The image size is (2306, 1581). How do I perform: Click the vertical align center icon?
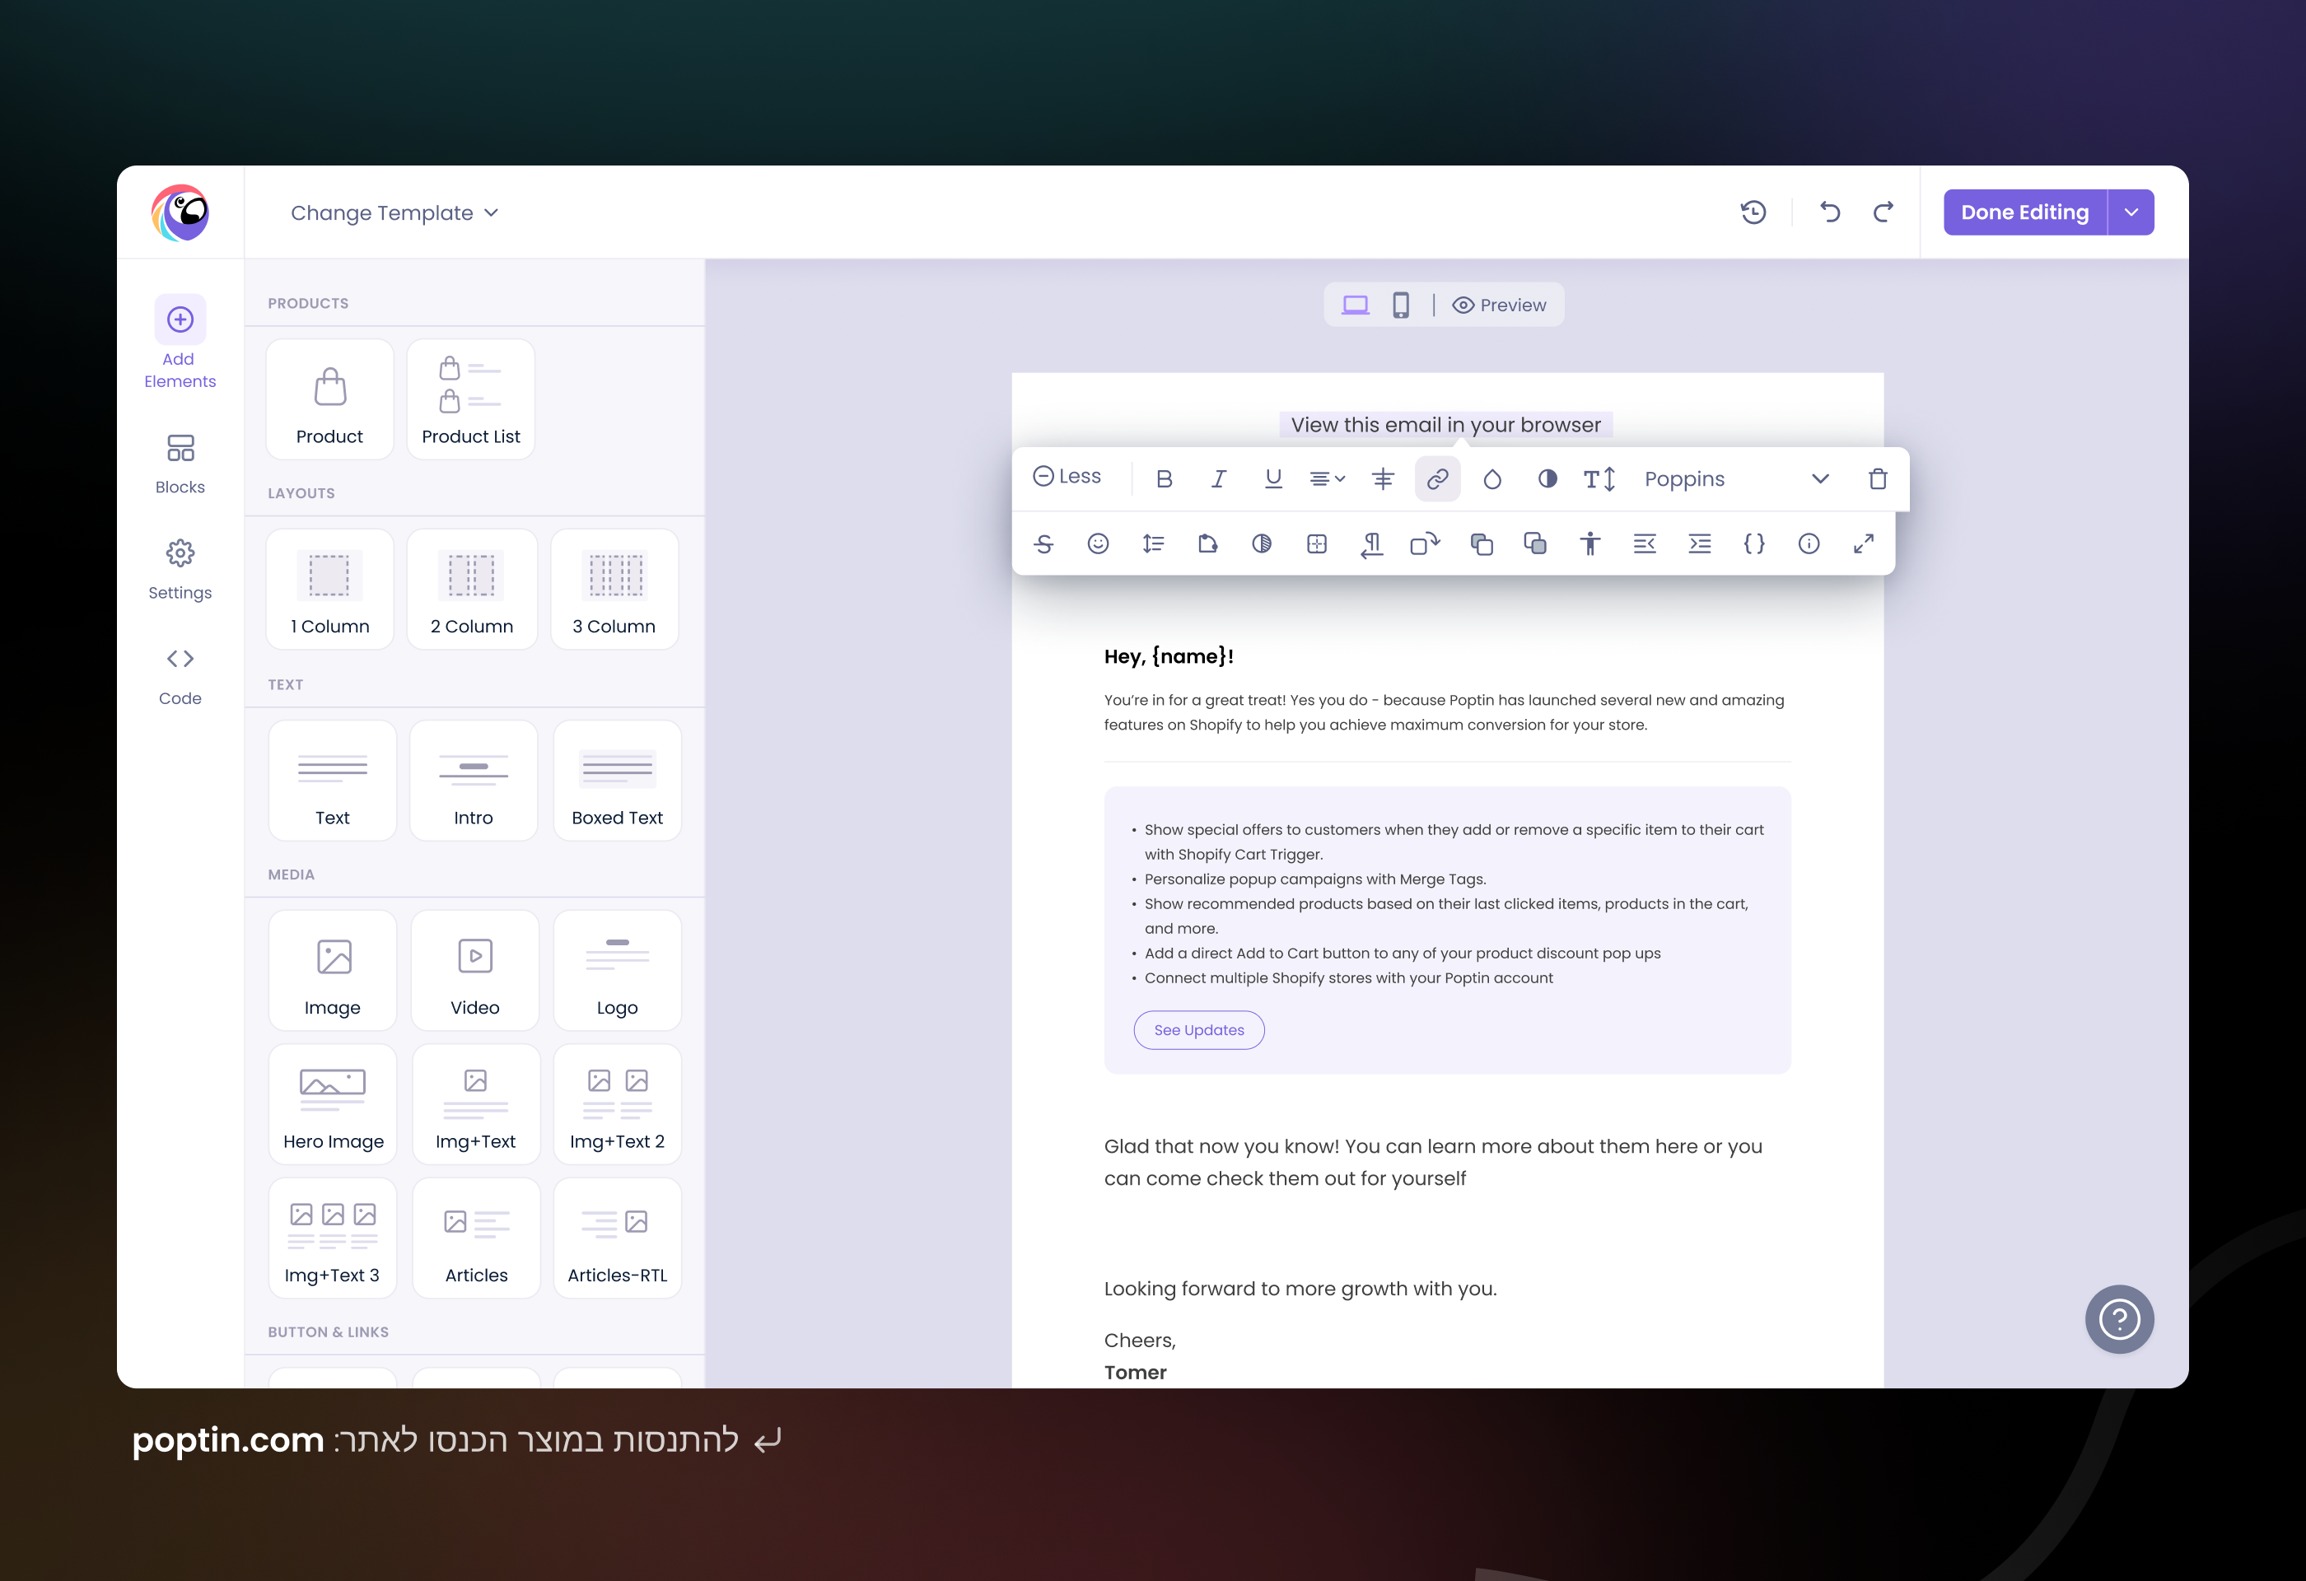coord(1382,479)
